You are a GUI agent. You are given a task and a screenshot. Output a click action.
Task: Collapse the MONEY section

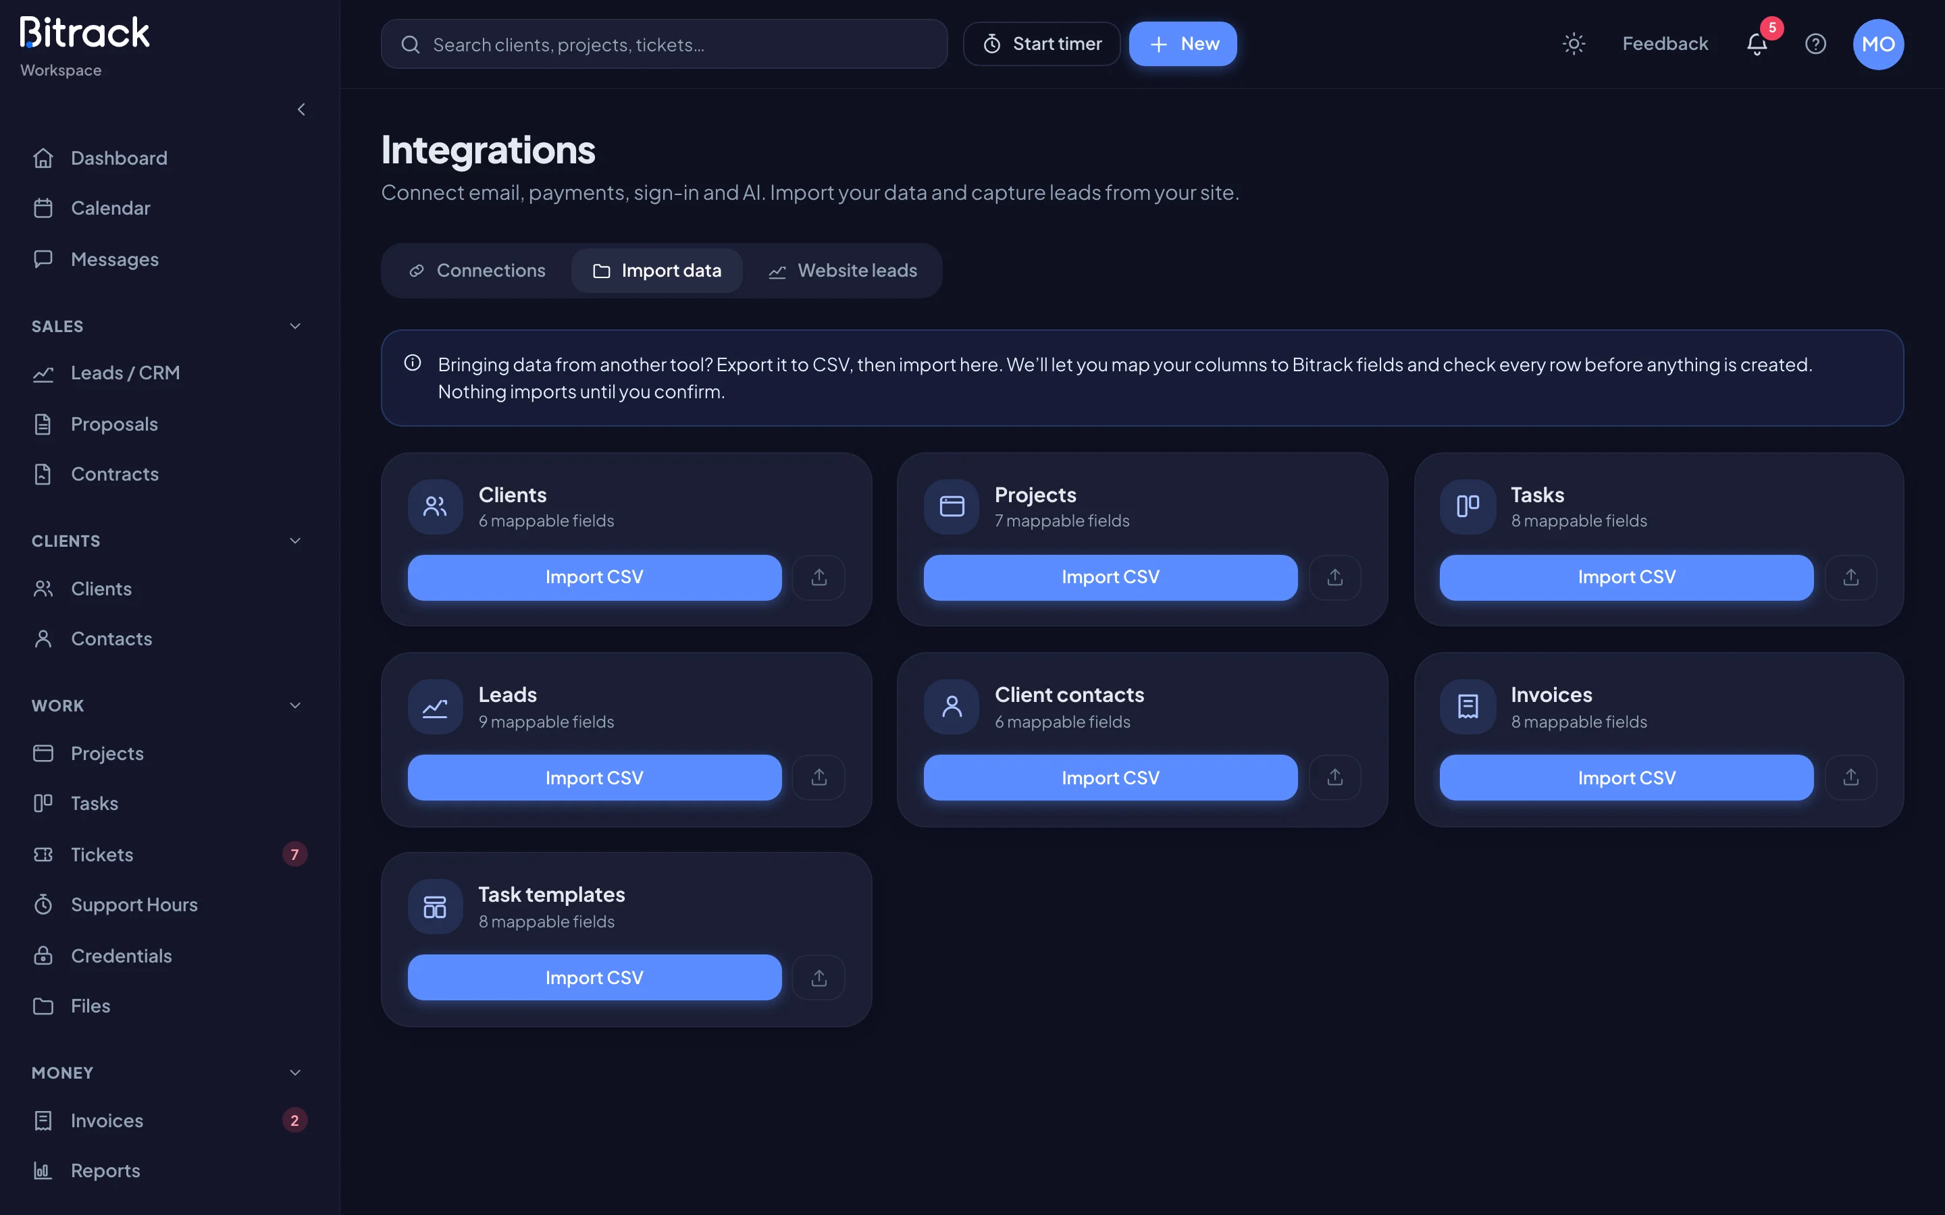tap(295, 1073)
